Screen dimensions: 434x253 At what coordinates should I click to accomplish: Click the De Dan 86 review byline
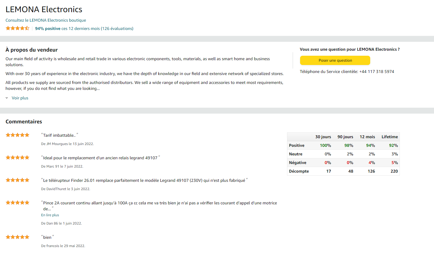(61, 223)
